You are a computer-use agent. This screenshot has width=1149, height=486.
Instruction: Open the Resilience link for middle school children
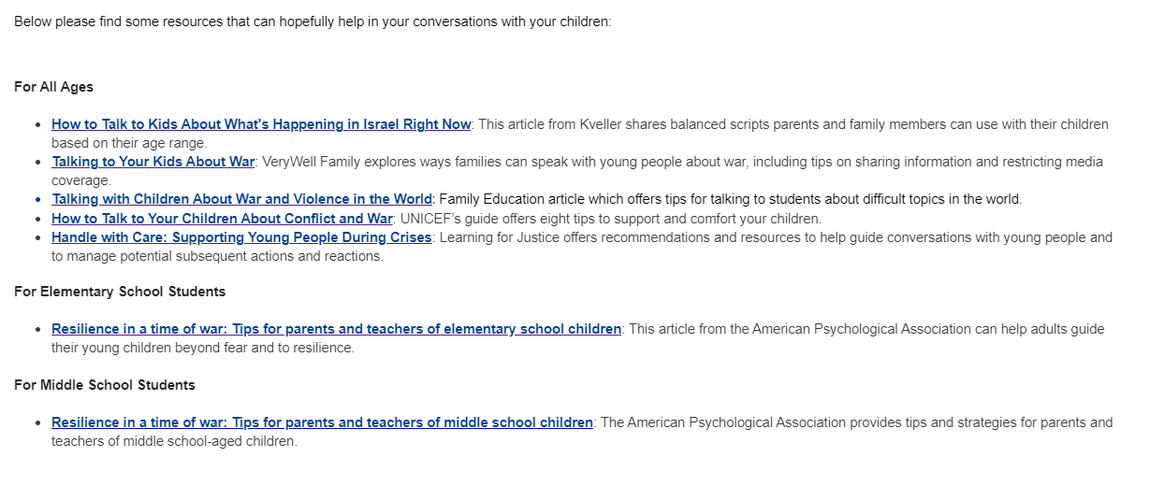pos(322,422)
